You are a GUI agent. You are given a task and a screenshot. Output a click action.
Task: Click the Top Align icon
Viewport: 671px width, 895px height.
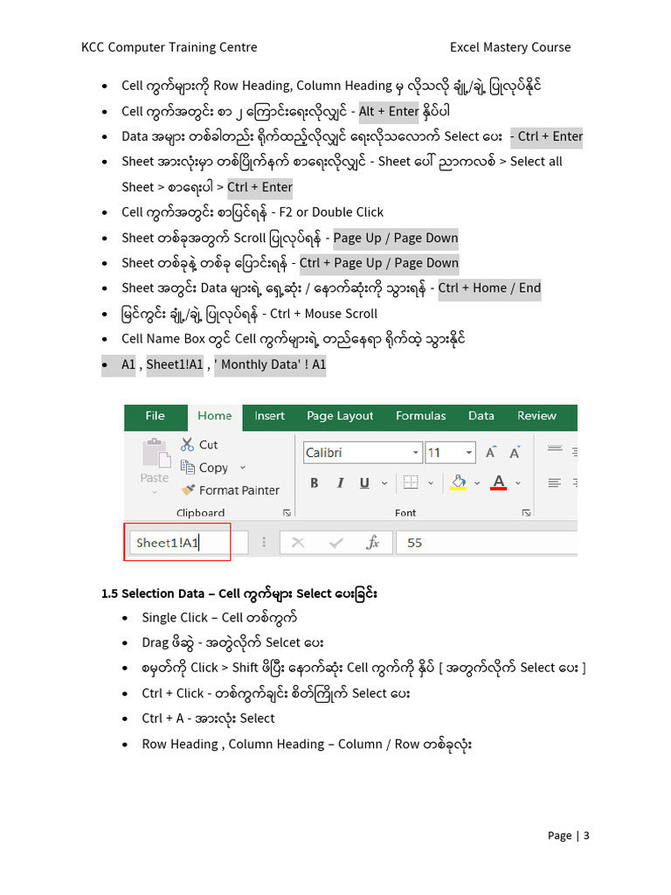(555, 448)
